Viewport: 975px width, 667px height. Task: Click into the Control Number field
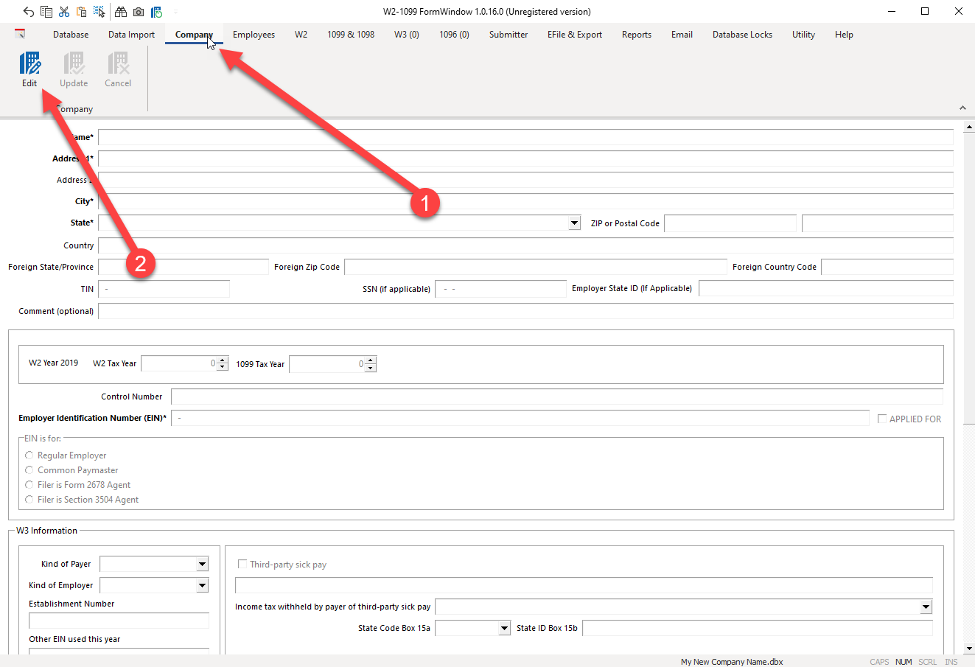point(556,397)
